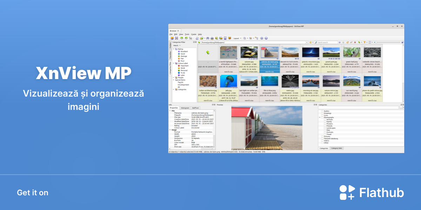Open the Tools menu
The width and height of the screenshot is (421, 210).
(187, 34)
